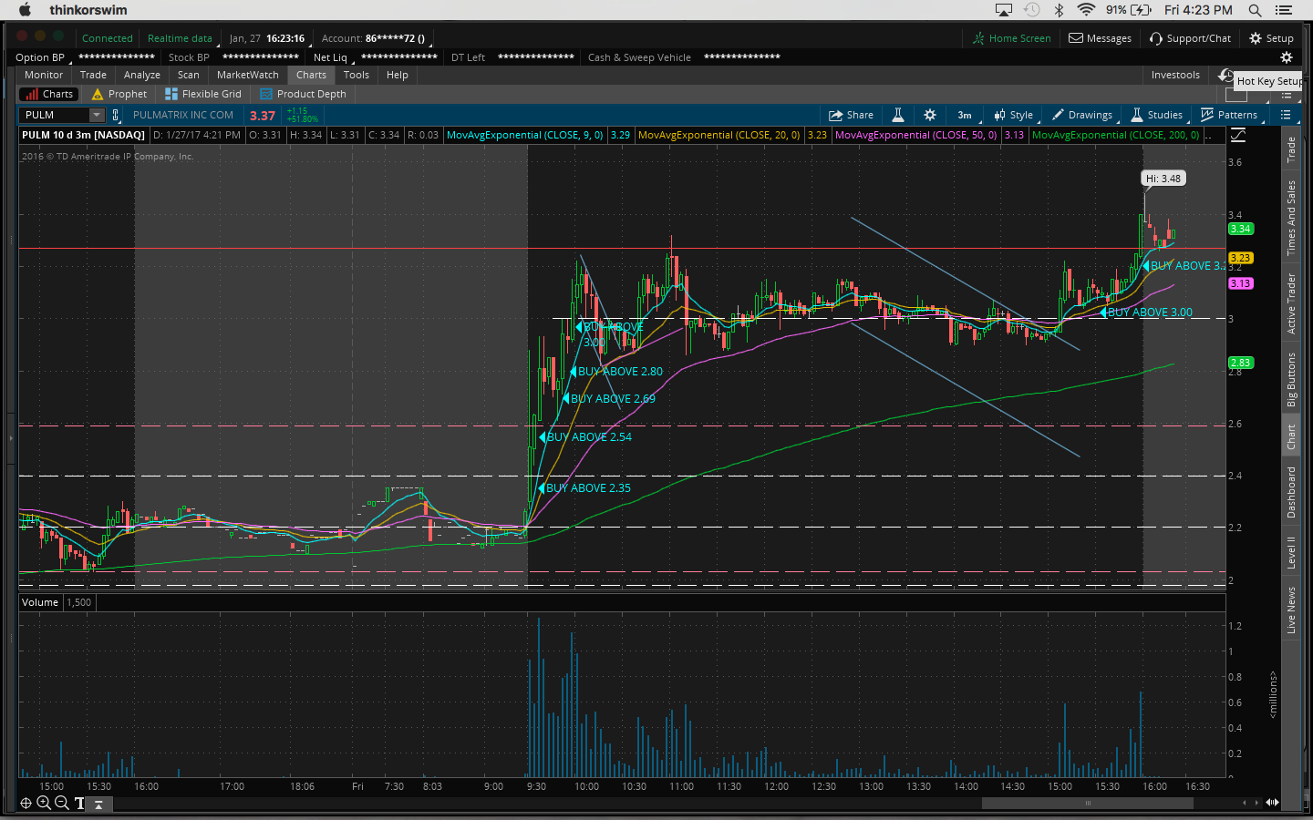Click the chart horizontal scrollbar
This screenshot has width=1313, height=820.
point(1087,803)
